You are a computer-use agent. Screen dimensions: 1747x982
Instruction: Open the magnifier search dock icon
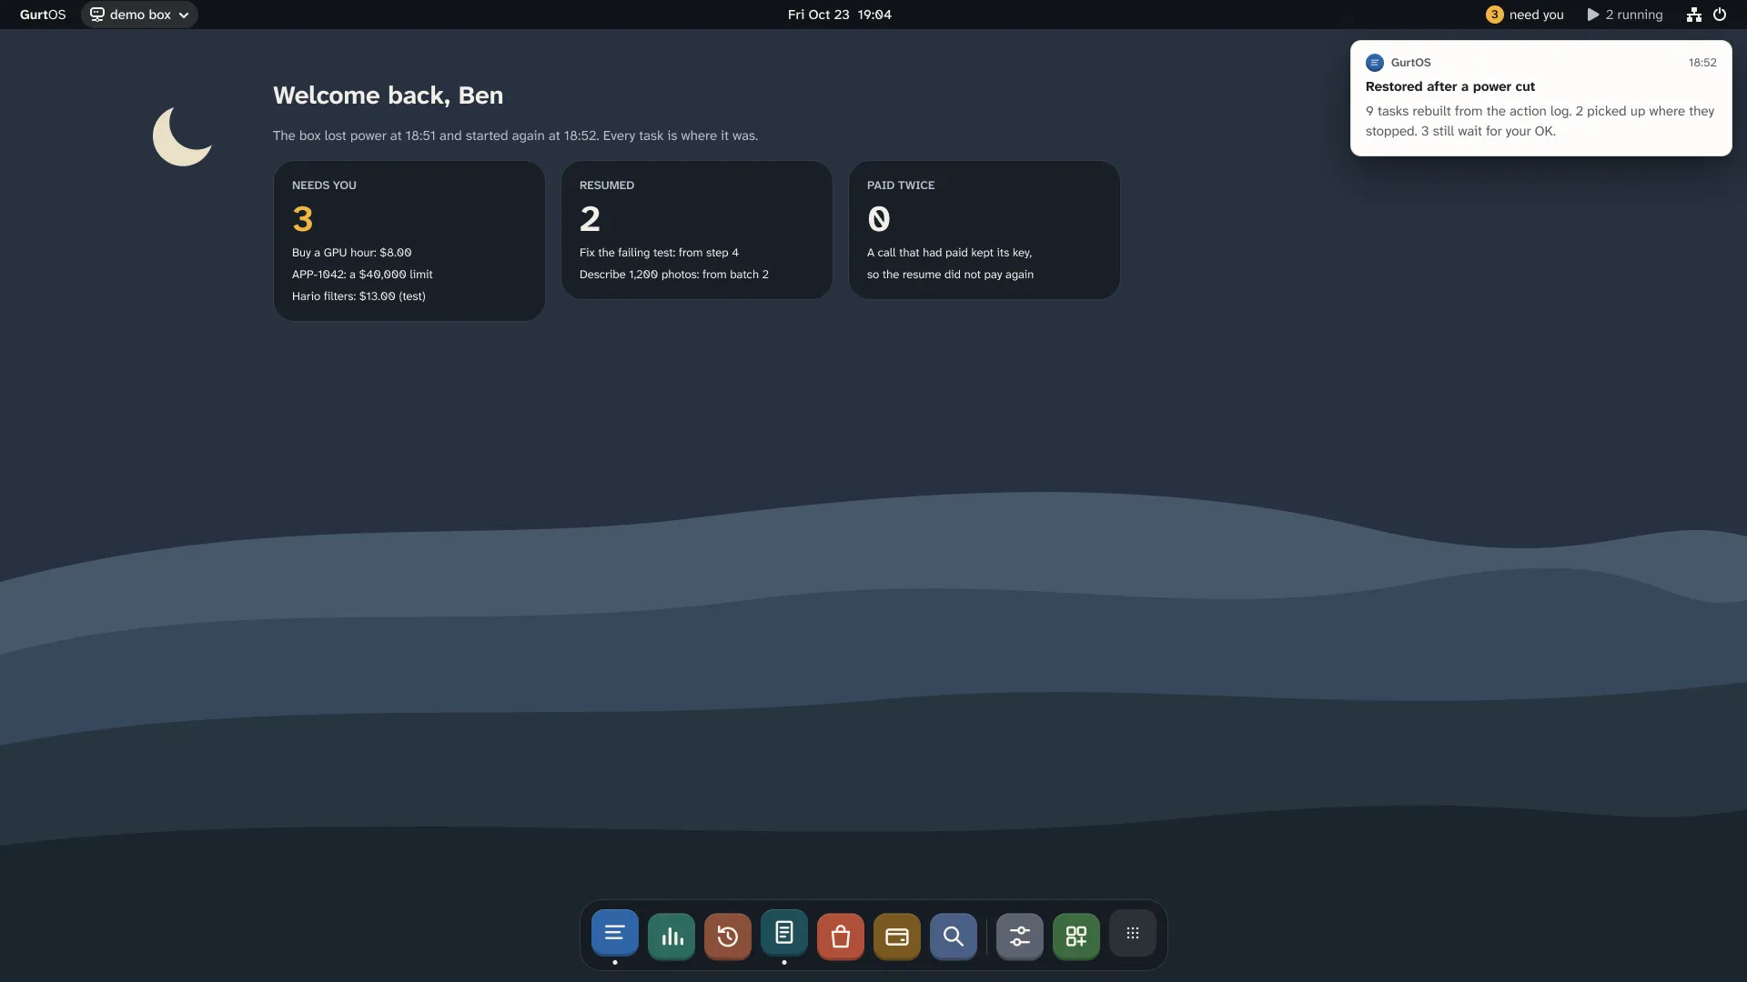[x=954, y=937]
